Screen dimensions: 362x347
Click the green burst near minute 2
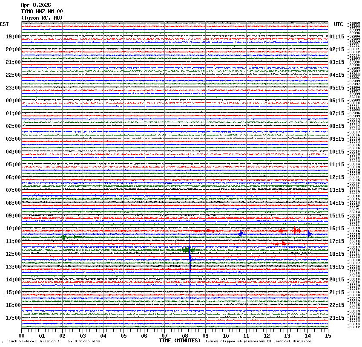[63, 237]
